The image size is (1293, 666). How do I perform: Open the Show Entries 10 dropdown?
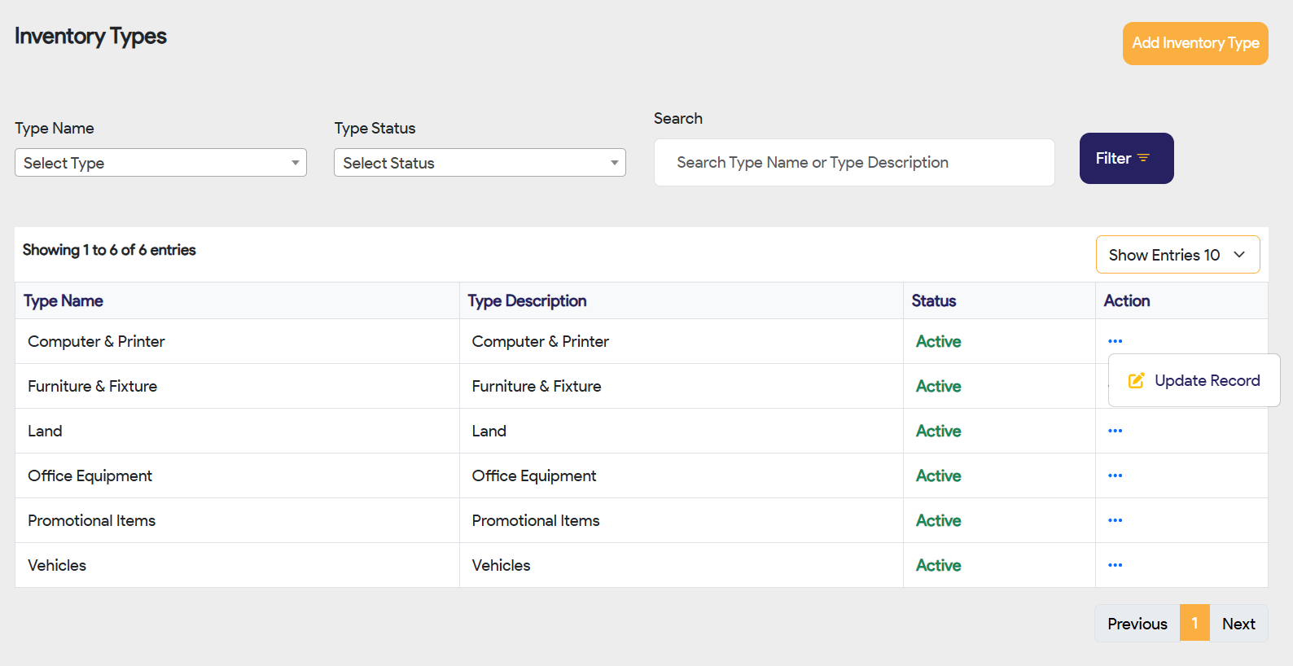[x=1177, y=255]
